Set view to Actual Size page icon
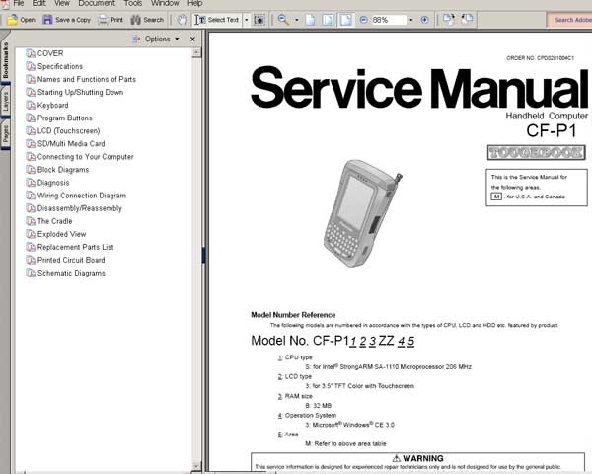 pyautogui.click(x=310, y=20)
